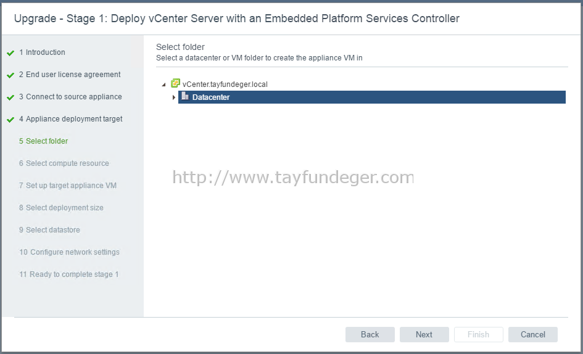
Task: Click step 7 Set up target appliance VM
Action: tap(68, 186)
